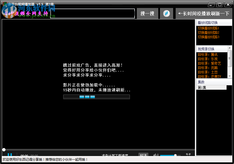Screen dimensions: 234x164
Task: Click the blue music note icon
Action: [x=166, y=13]
